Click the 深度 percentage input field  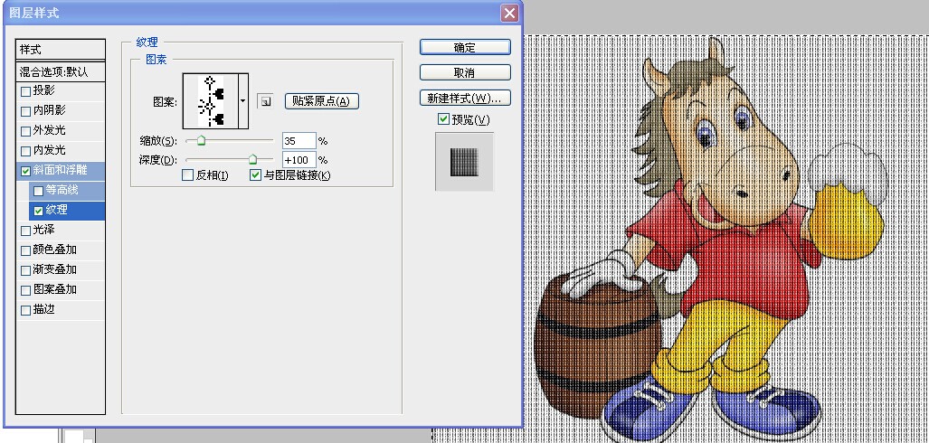click(x=299, y=160)
